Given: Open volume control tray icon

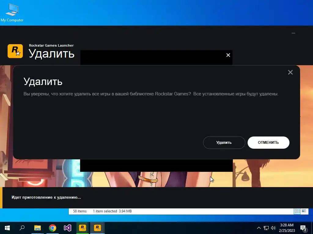Looking at the screenshot, I should pos(273,228).
